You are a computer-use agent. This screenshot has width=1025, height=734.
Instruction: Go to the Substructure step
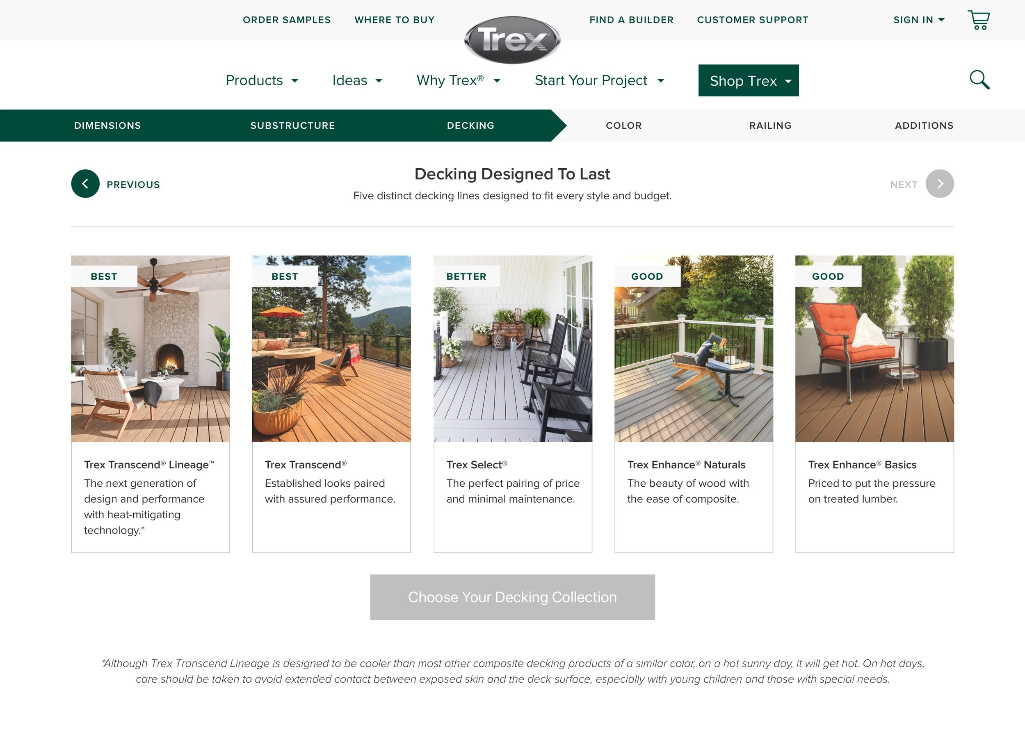[x=293, y=125]
